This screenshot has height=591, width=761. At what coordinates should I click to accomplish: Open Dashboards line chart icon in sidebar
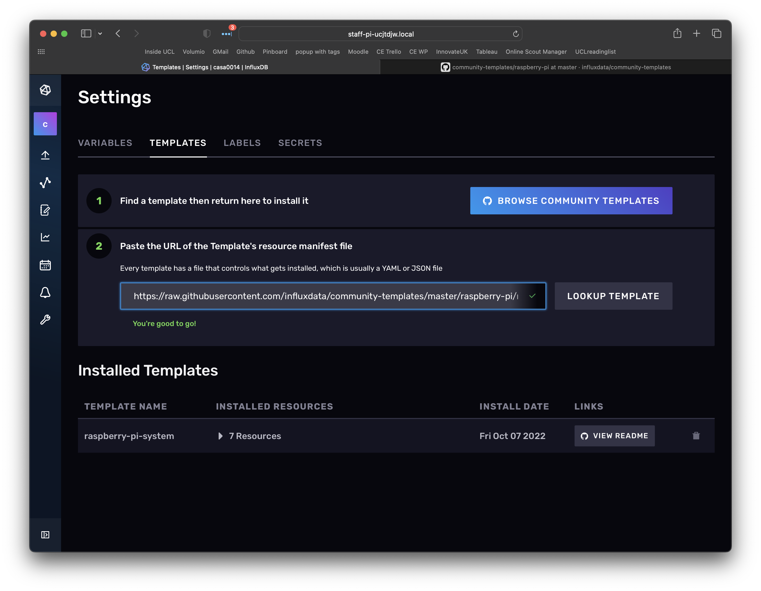tap(45, 237)
